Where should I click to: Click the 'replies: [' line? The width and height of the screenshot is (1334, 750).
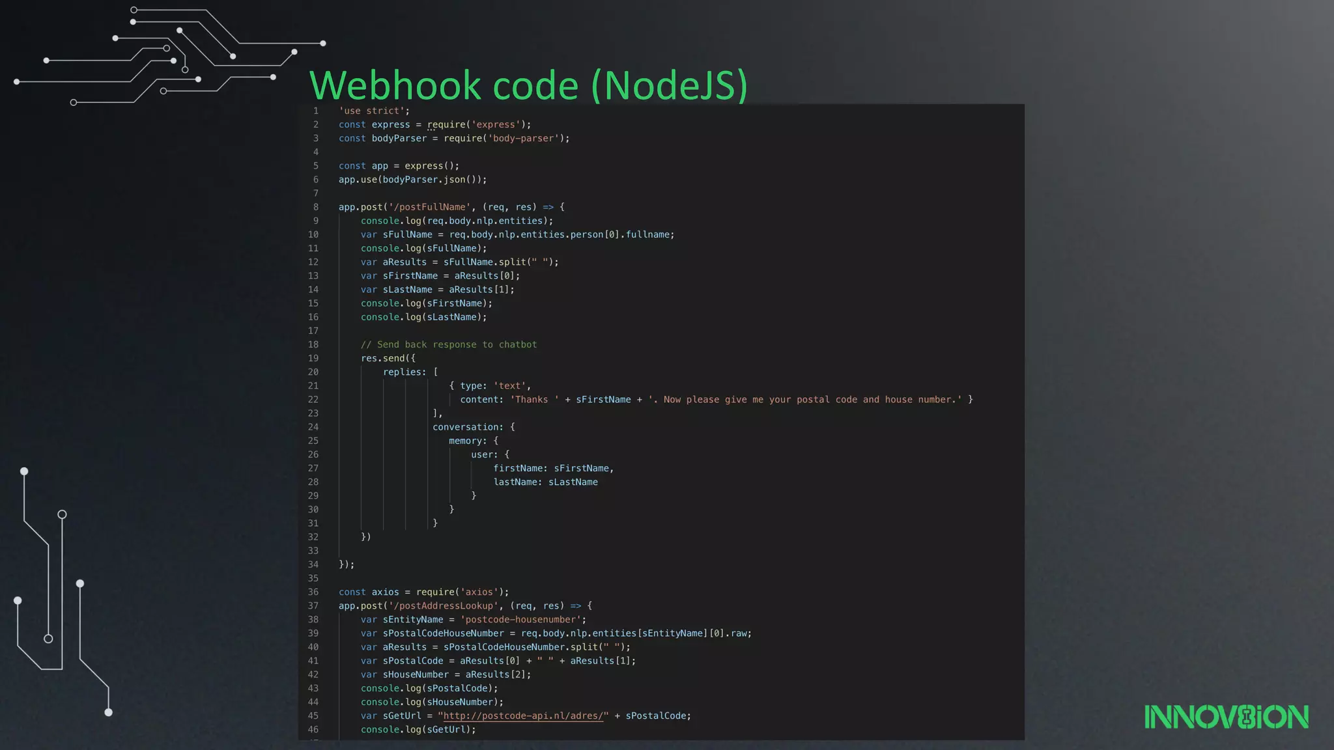(x=410, y=372)
